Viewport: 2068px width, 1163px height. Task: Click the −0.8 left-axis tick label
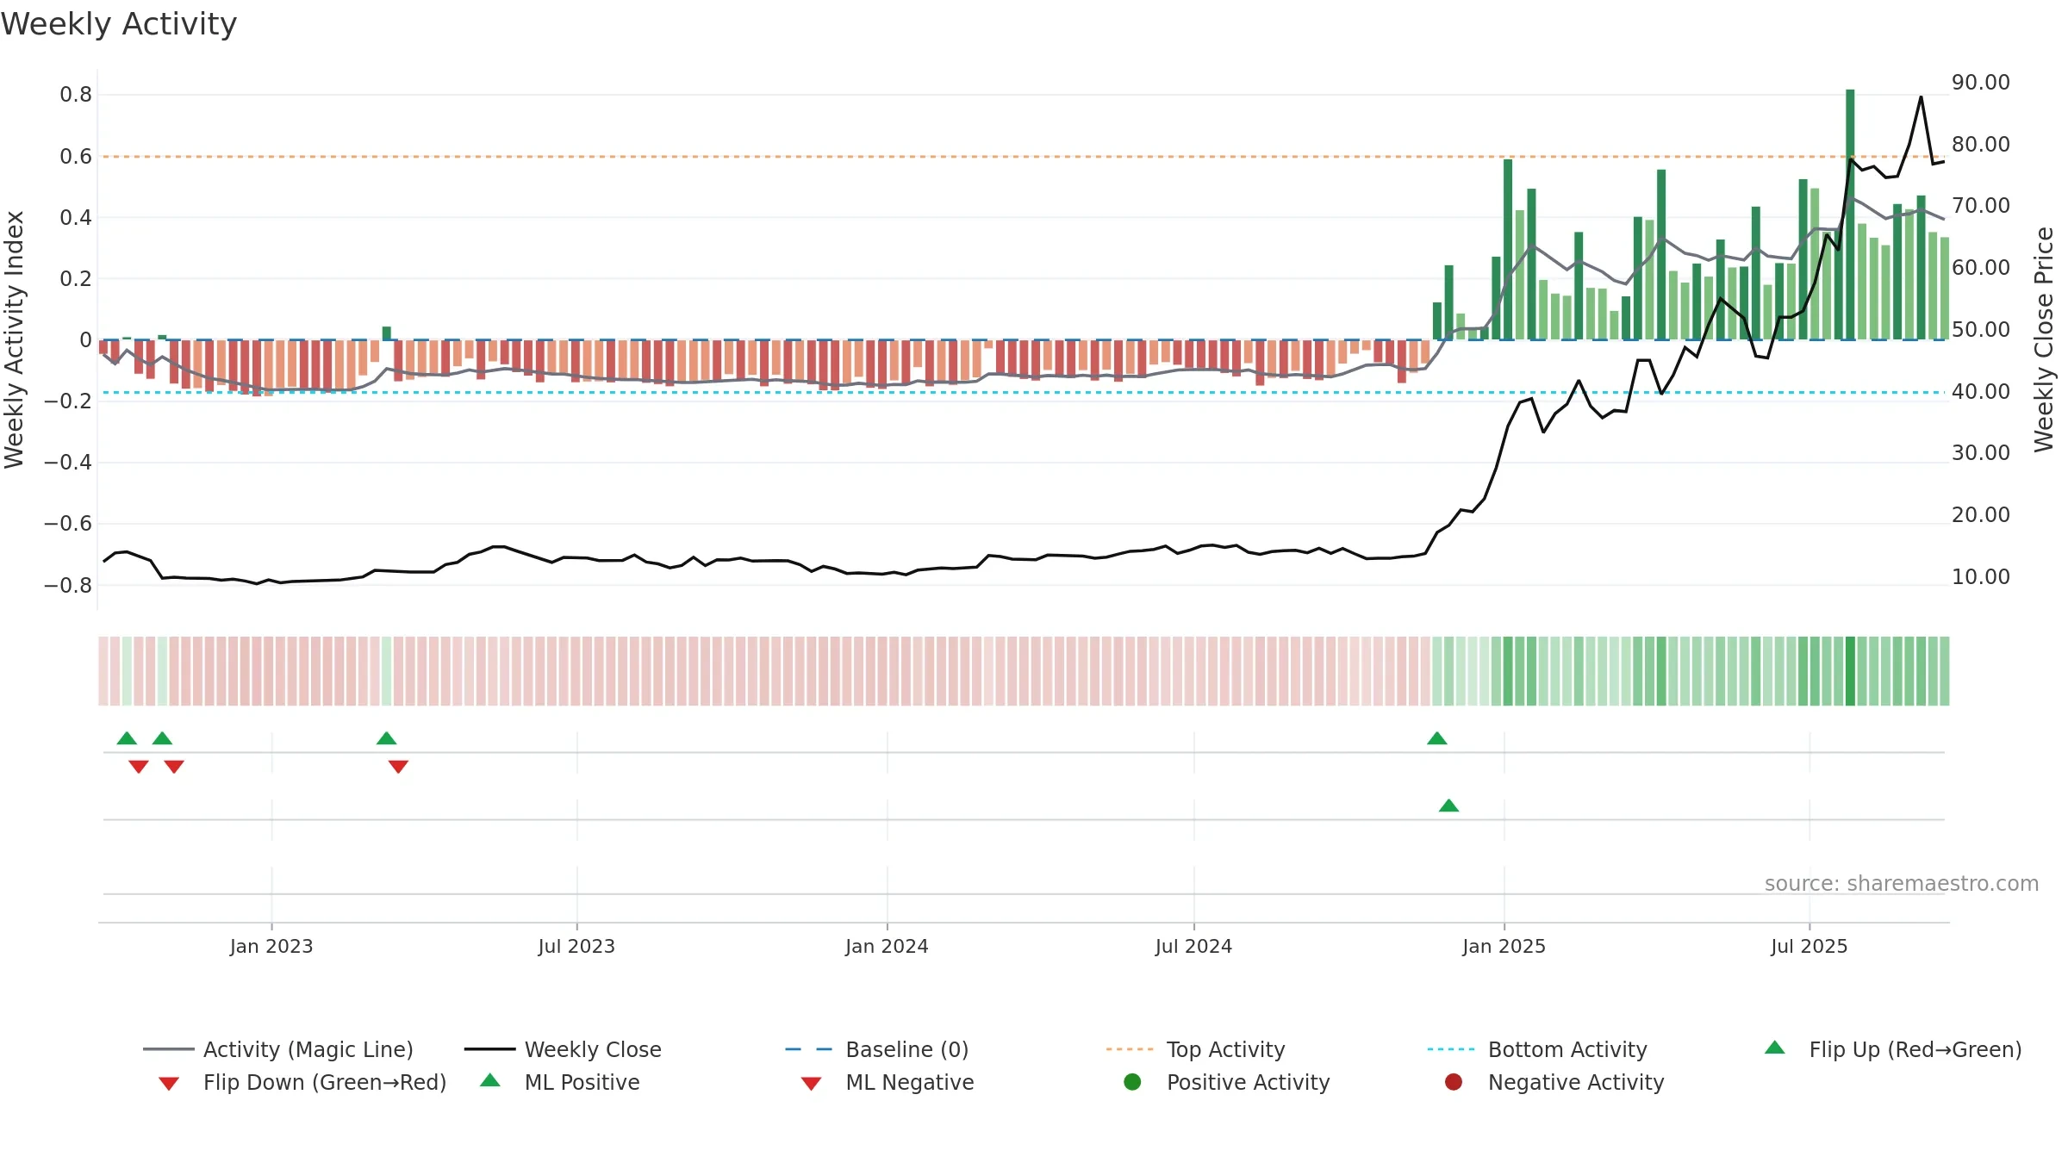(68, 585)
